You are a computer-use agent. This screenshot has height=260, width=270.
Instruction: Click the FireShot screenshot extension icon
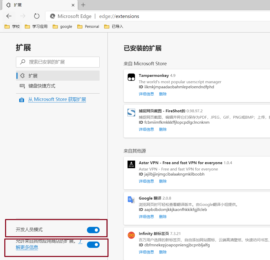[131, 113]
